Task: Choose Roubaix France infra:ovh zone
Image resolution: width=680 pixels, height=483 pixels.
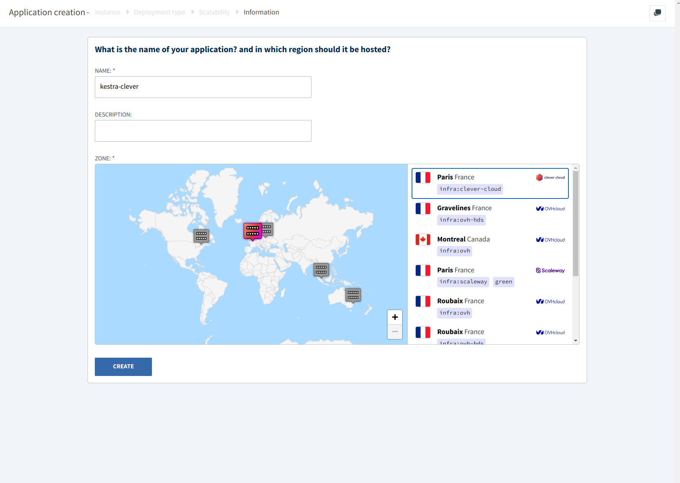Action: pos(490,307)
